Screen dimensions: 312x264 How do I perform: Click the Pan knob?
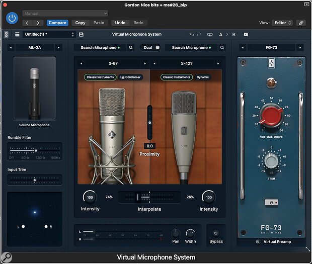pos(176,233)
